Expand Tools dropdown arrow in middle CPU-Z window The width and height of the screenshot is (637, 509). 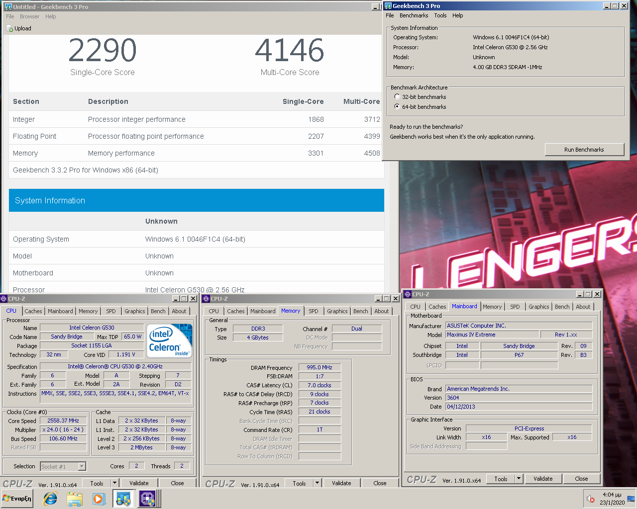pos(317,483)
